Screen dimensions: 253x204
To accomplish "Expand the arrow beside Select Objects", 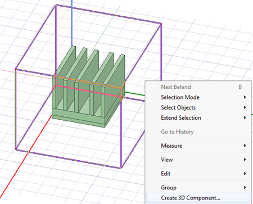I will pos(245,107).
